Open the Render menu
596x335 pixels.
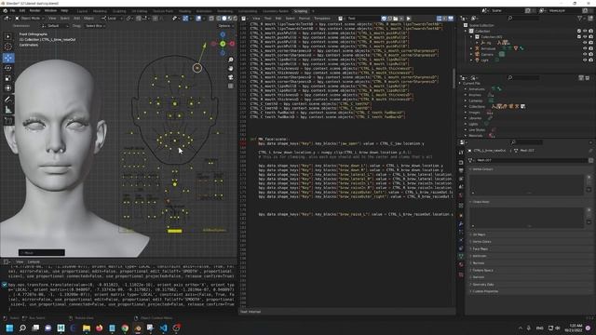pyautogui.click(x=34, y=10)
